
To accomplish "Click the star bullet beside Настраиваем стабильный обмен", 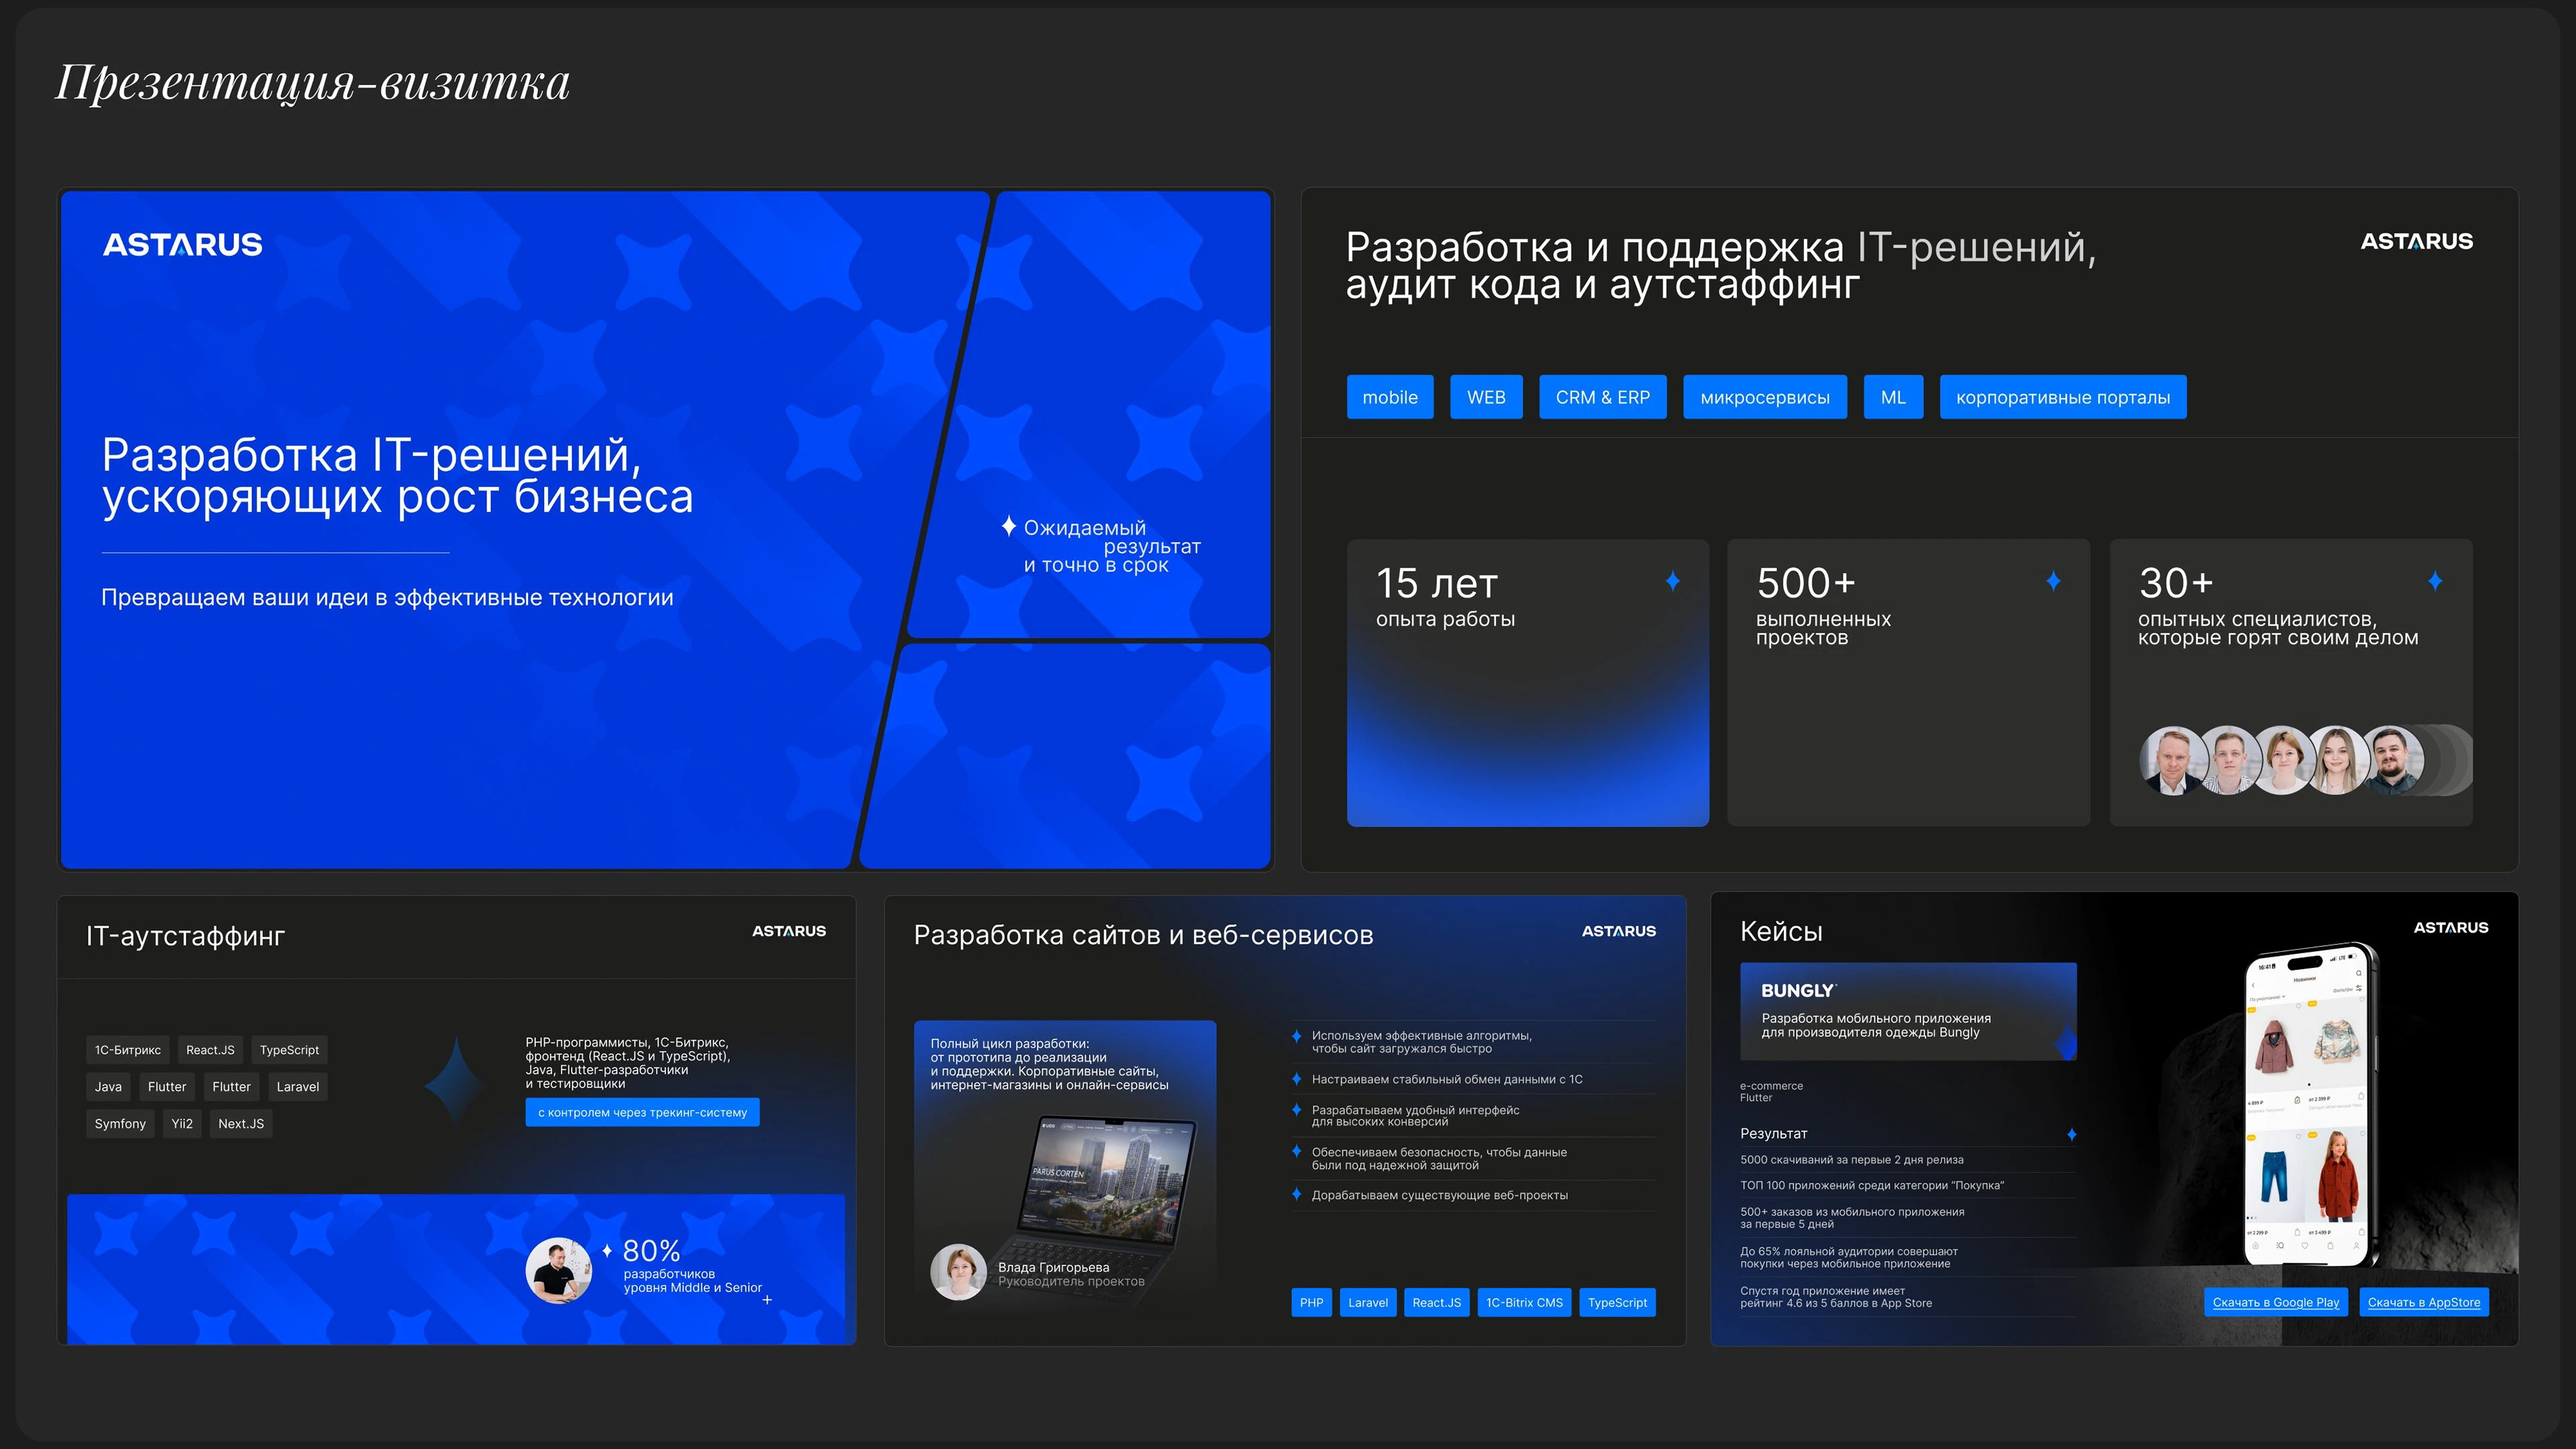I will pos(1296,1079).
